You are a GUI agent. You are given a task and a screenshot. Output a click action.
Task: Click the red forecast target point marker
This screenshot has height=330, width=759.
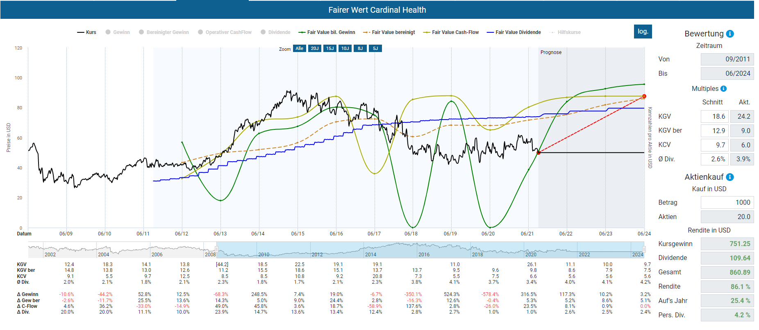(644, 96)
